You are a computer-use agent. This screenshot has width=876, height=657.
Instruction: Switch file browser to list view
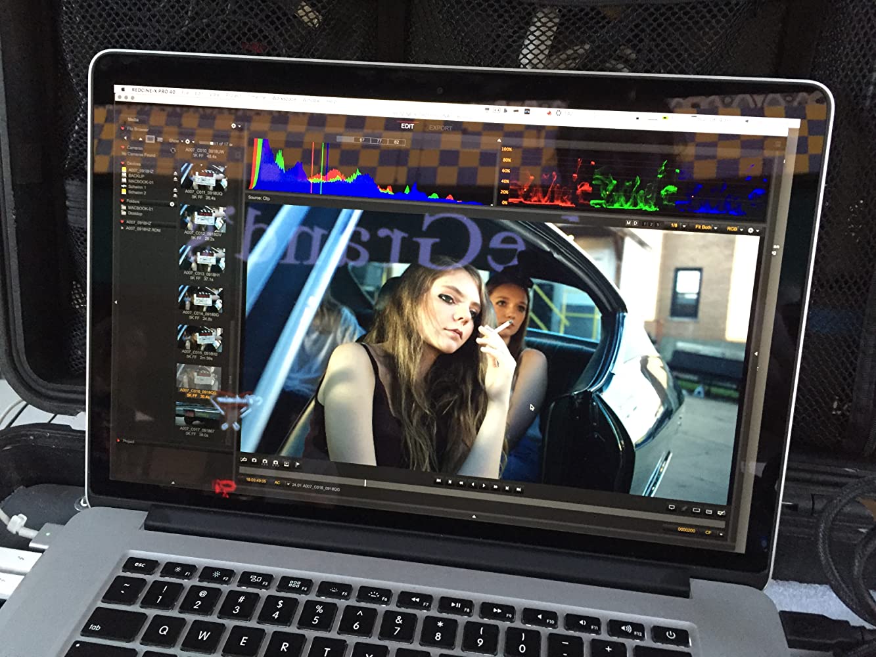pyautogui.click(x=160, y=139)
